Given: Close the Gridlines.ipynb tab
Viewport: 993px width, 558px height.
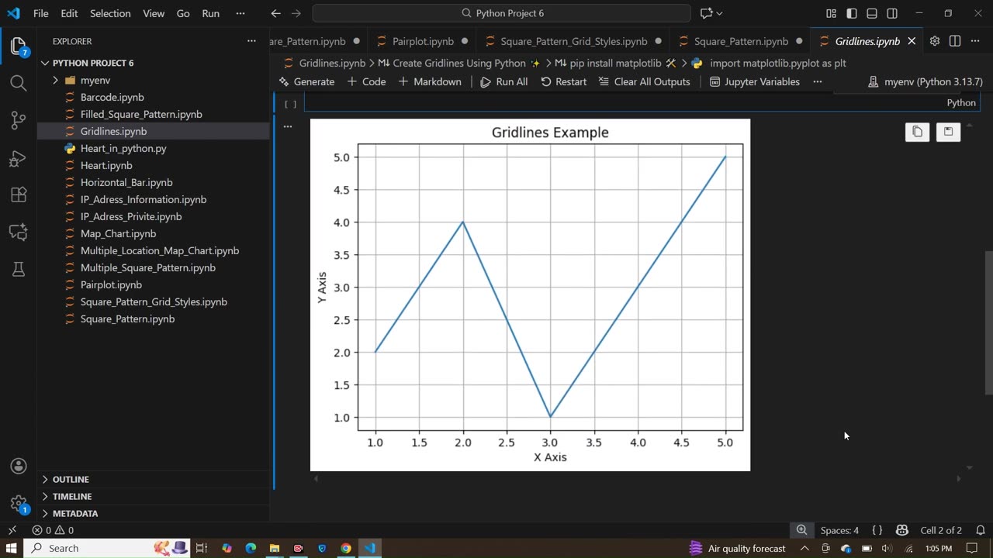Looking at the screenshot, I should tap(912, 41).
